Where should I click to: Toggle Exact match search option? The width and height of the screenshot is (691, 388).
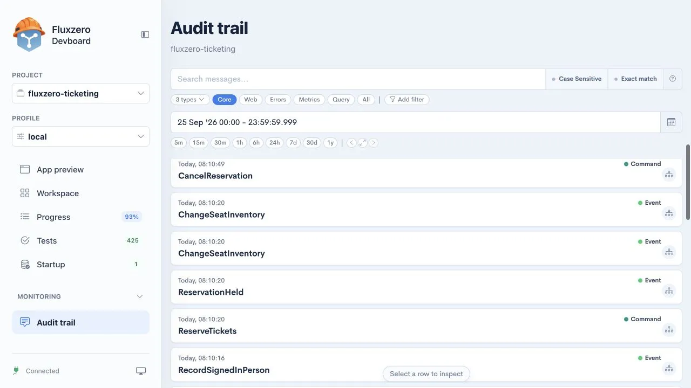point(635,79)
